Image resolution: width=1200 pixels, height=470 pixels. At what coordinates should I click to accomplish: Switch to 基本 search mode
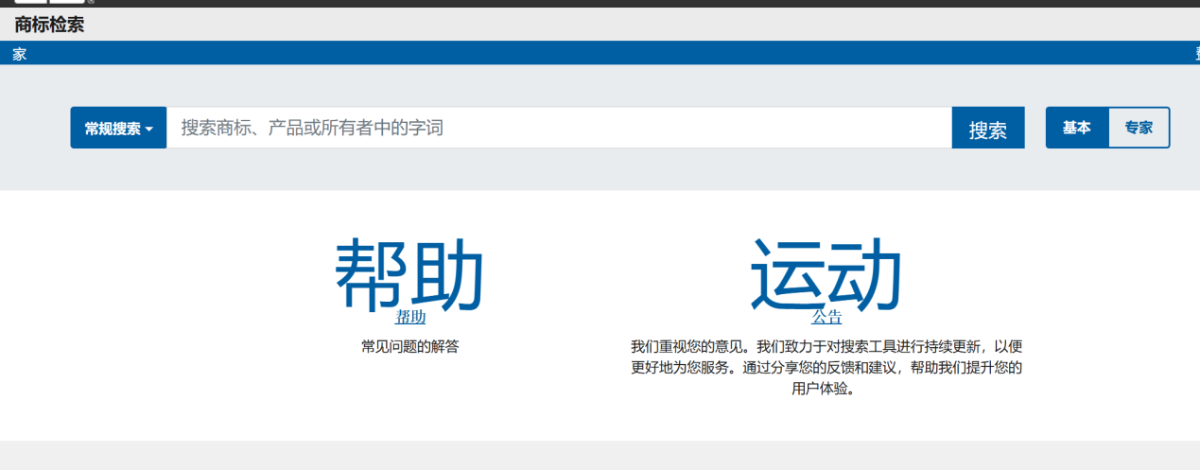(x=1076, y=128)
